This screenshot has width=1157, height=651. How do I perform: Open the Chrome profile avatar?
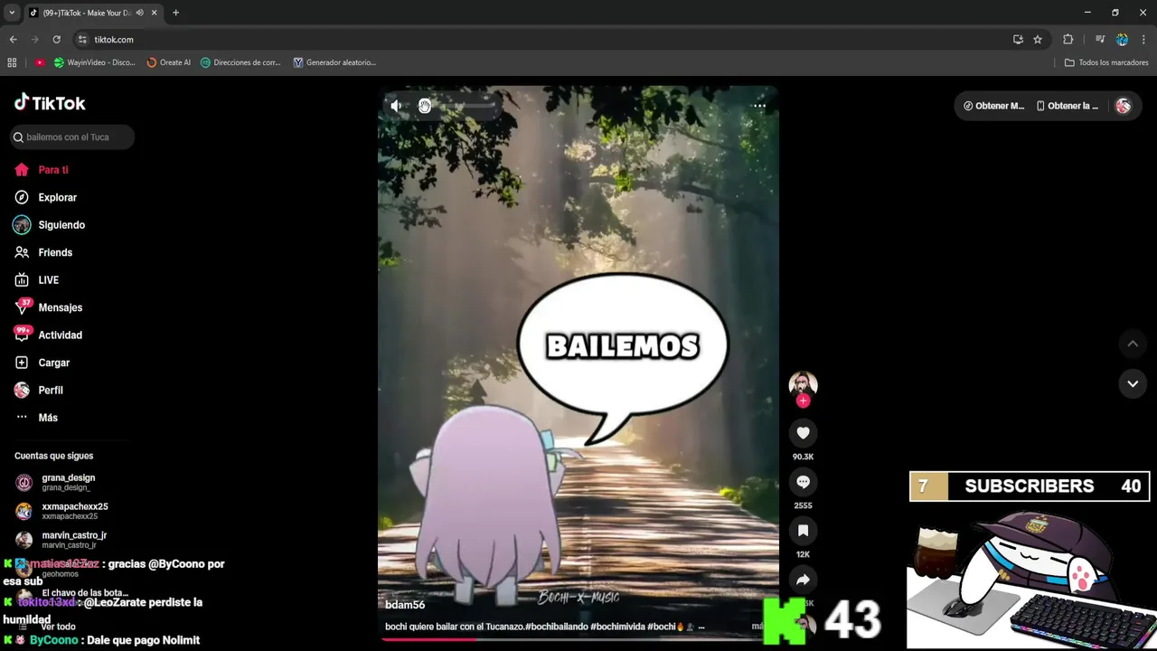[x=1122, y=40]
